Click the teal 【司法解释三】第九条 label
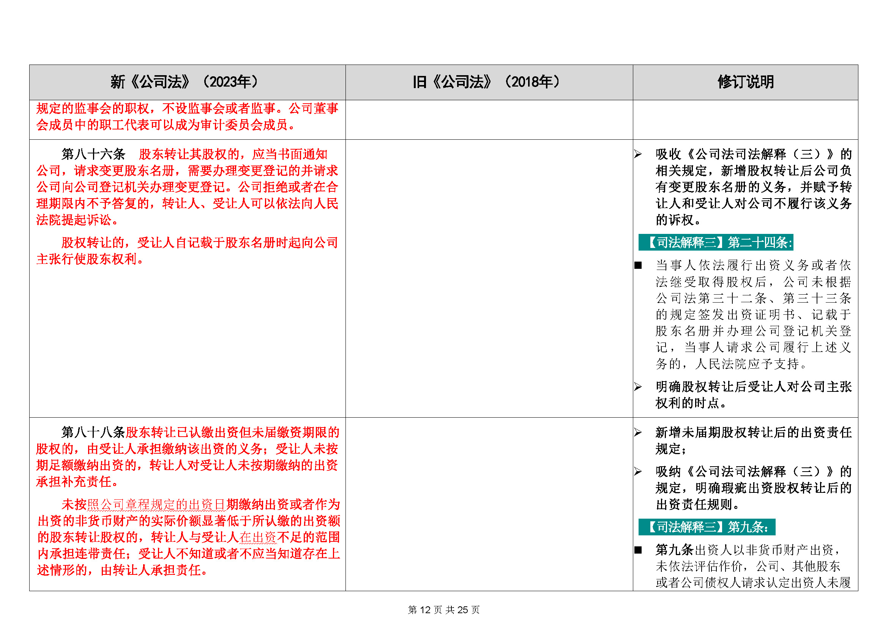This screenshot has height=628, width=888. click(x=707, y=527)
